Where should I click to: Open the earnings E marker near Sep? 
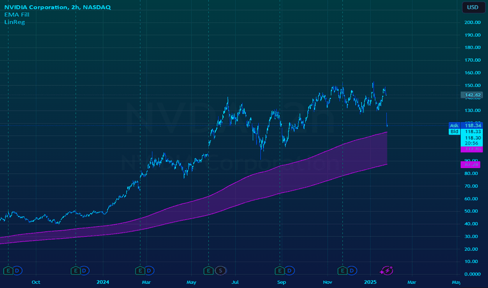tap(280, 271)
